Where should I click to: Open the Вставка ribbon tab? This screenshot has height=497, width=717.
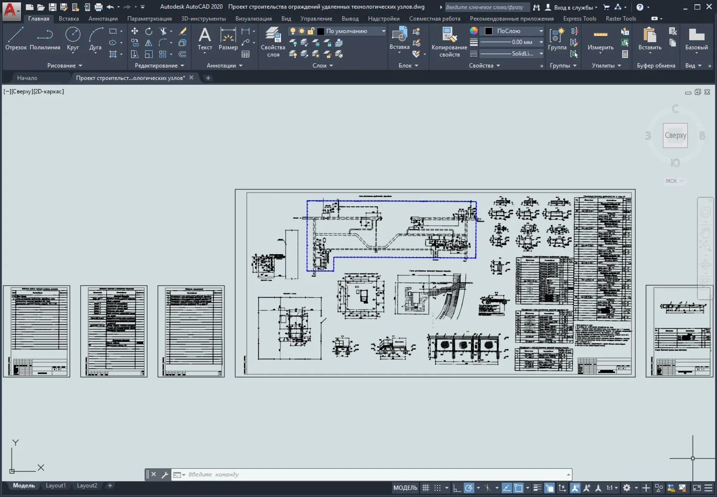pyautogui.click(x=69, y=19)
